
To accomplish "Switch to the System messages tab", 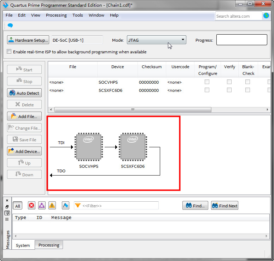I will pyautogui.click(x=23, y=245).
